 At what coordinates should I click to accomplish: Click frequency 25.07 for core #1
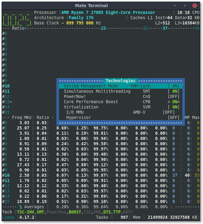click(x=23, y=128)
